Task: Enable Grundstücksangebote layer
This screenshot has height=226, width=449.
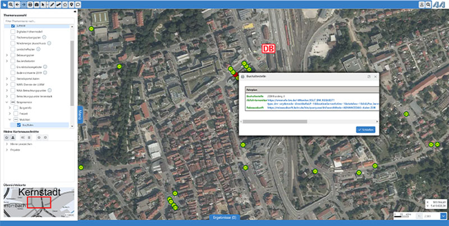Action: coord(12,67)
